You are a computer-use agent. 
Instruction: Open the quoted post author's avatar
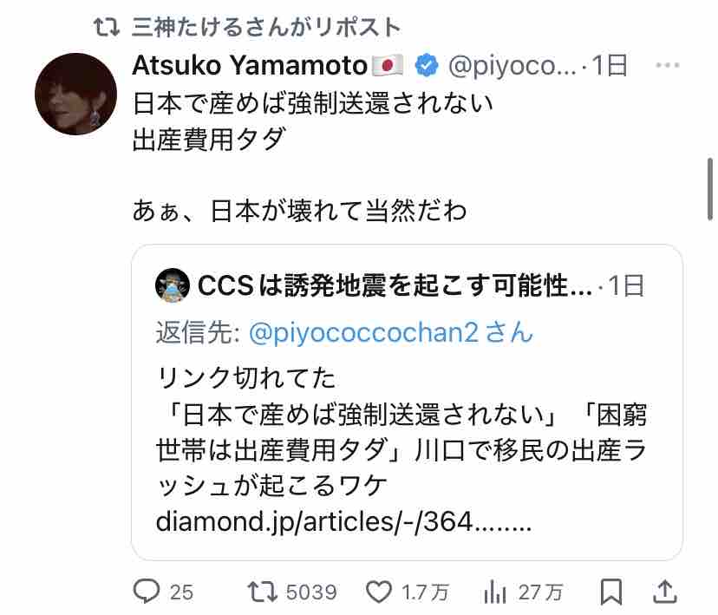click(173, 285)
